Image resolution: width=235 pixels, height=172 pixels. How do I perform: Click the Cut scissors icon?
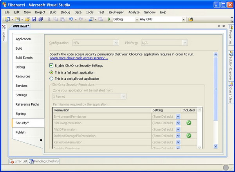(49, 19)
